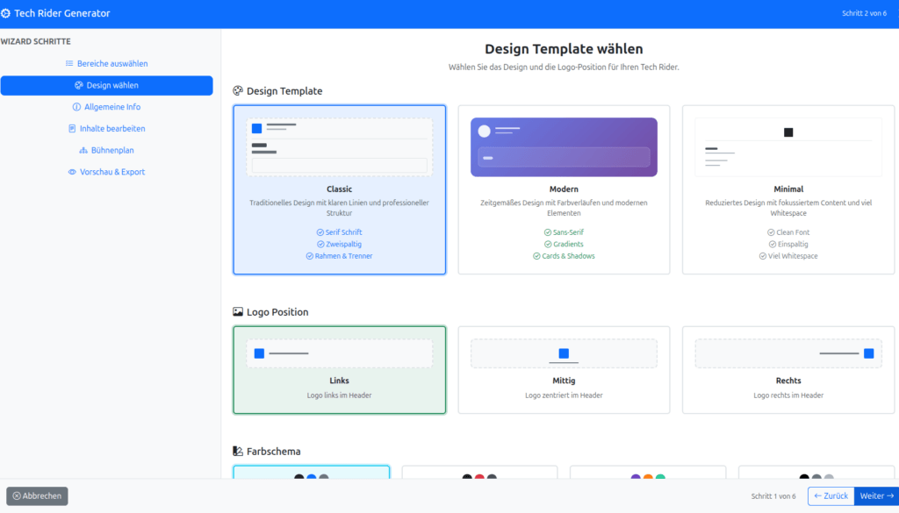Click the document icon beside Inhalte bearbeiten
Viewport: 899px width, 513px height.
tap(72, 129)
